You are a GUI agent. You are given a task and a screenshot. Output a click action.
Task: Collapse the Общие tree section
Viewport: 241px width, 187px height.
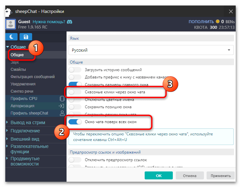[8, 47]
